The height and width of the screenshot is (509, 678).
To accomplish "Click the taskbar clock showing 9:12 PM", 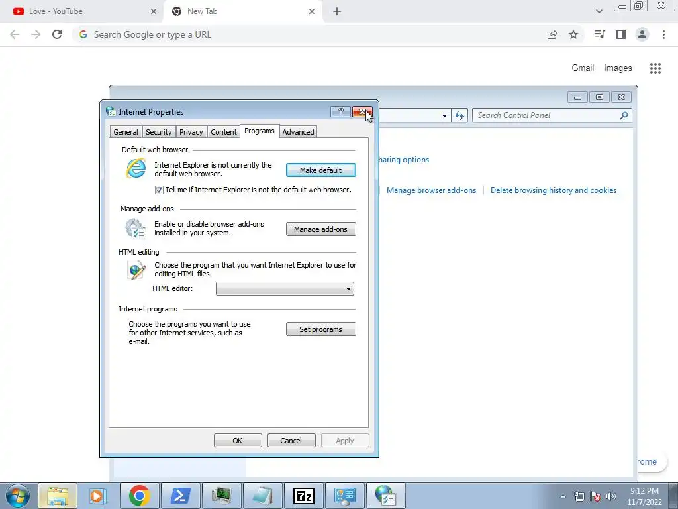I will (x=644, y=496).
